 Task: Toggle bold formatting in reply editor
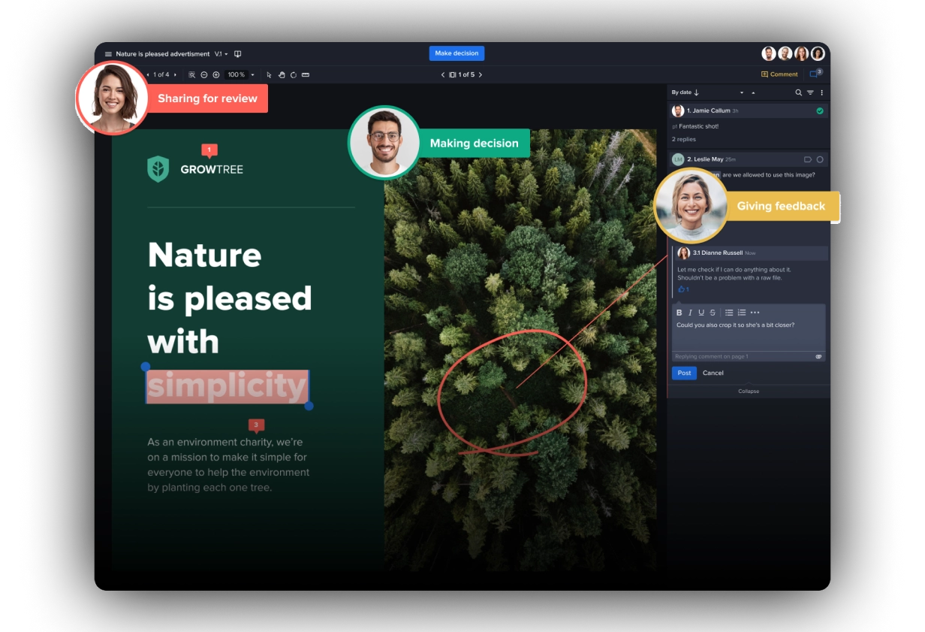(679, 313)
